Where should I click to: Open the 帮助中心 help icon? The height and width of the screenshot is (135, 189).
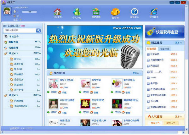[x=135, y=13]
